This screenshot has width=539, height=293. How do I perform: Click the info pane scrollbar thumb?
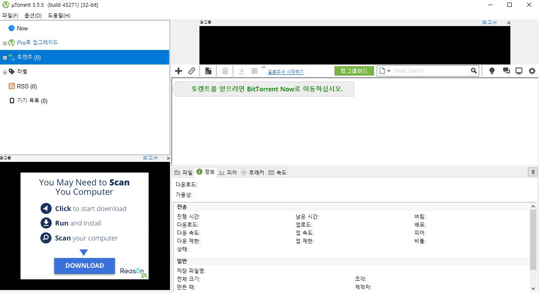[533, 240]
